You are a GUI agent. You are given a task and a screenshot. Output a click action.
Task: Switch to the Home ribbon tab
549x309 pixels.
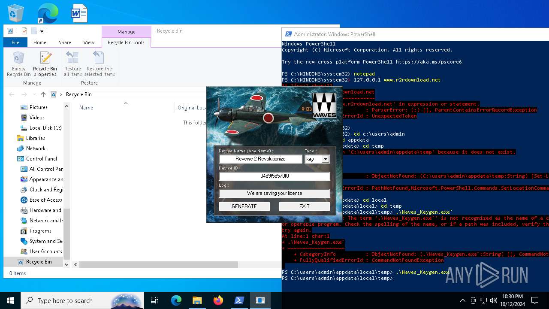(39, 42)
